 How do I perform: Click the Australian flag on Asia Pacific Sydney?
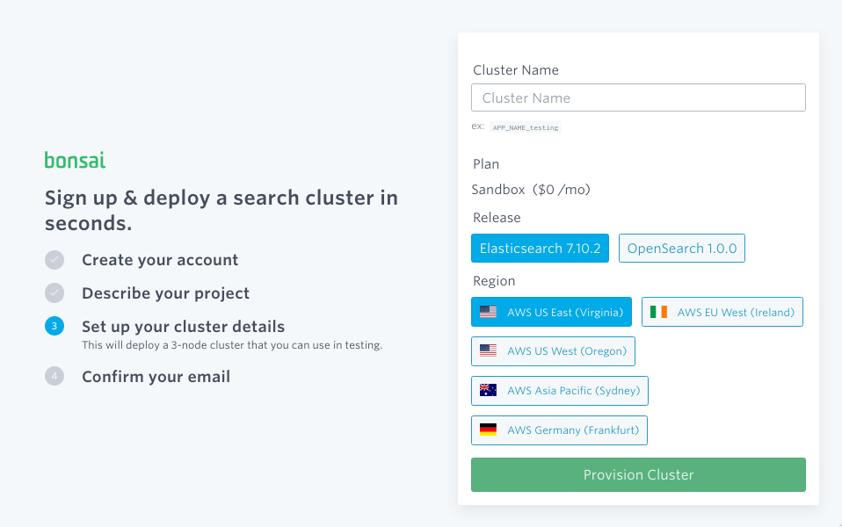tap(490, 390)
